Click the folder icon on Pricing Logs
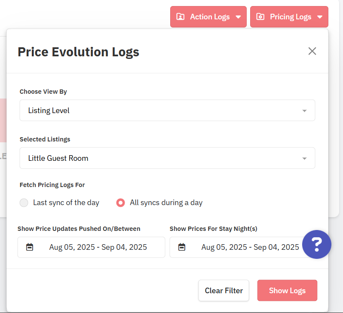Viewport: 343px width, 313px height. pos(260,17)
